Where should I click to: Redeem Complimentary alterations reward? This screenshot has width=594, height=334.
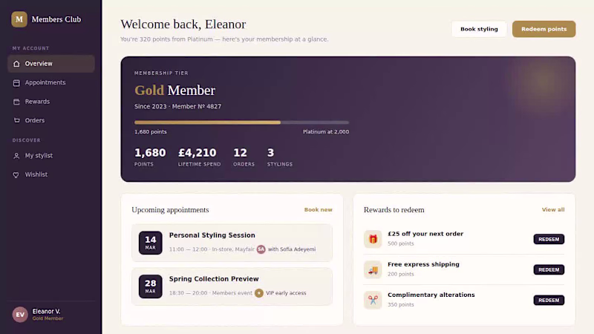pos(549,301)
